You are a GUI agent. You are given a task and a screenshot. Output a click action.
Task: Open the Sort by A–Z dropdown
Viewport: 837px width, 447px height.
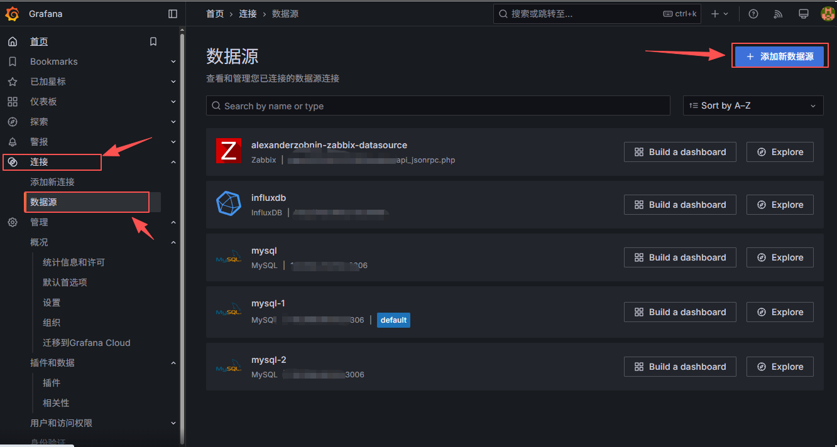click(x=752, y=105)
